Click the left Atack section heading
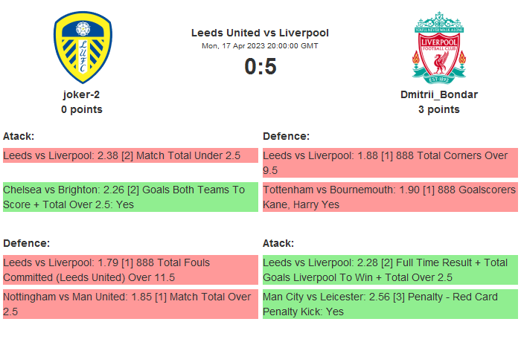The image size is (521, 342). [x=19, y=136]
